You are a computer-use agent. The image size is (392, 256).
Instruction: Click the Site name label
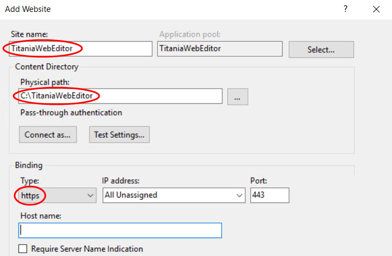(x=29, y=35)
